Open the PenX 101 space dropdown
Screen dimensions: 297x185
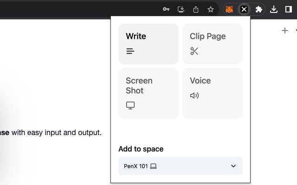pos(180,166)
